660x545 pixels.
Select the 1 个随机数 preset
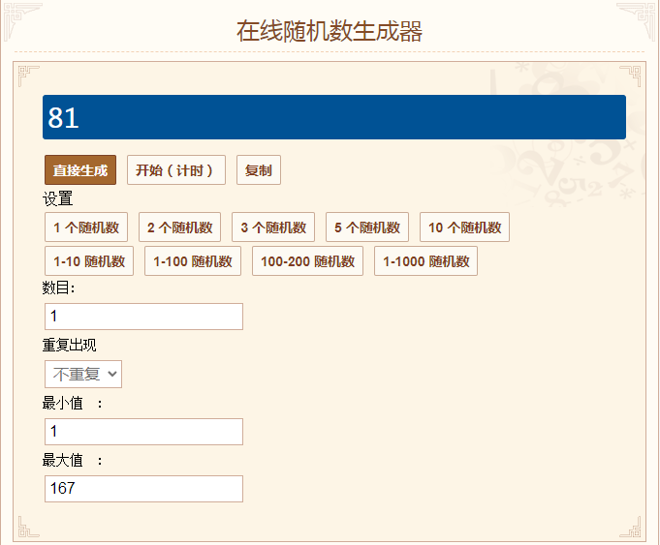point(86,227)
